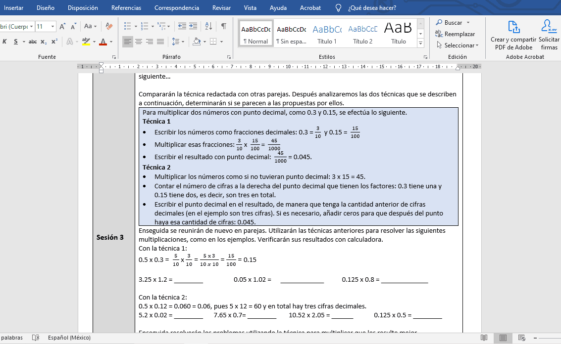
Task: Open the Change Case Aa dropdown
Action: pyautogui.click(x=91, y=26)
